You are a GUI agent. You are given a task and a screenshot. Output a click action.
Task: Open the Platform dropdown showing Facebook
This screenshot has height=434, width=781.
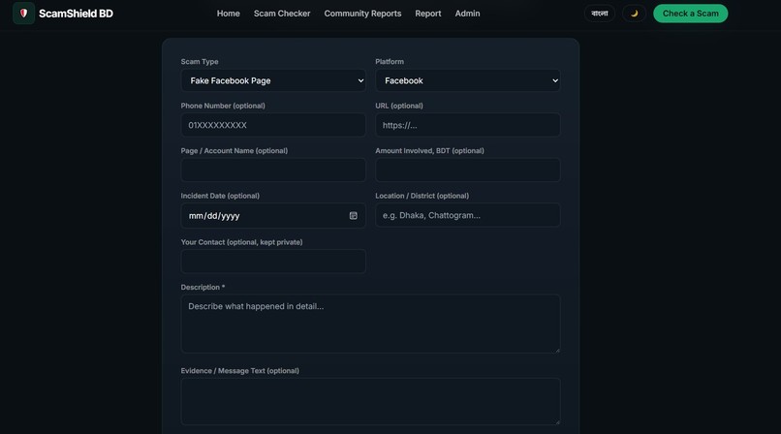468,80
